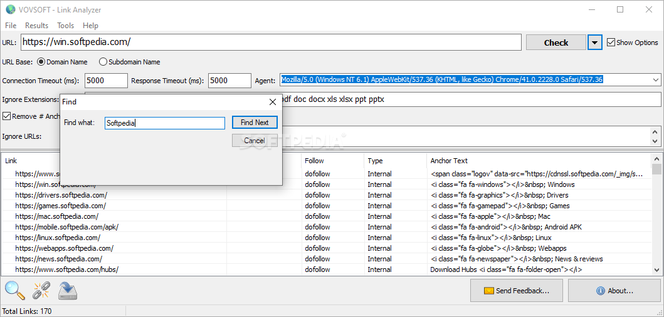Image resolution: width=664 pixels, height=317 pixels.
Task: Open the Check button dropdown arrow
Action: [595, 43]
